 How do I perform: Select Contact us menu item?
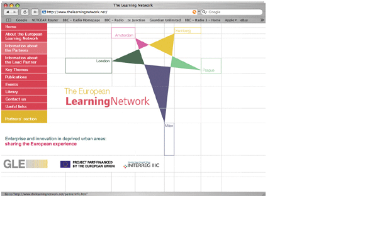[24, 99]
